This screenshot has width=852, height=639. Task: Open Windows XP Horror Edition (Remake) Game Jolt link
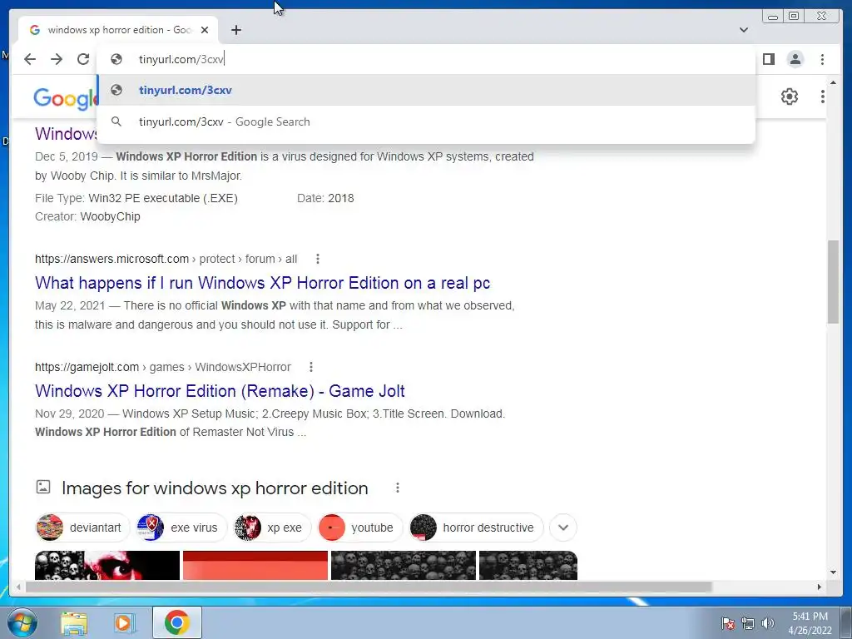point(220,391)
